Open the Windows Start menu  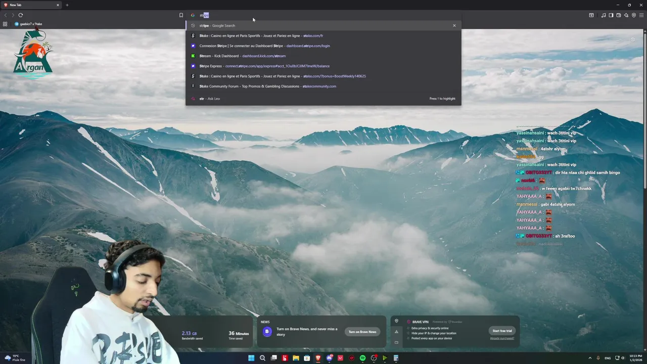point(251,358)
